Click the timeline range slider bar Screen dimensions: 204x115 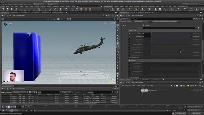click(x=101, y=111)
